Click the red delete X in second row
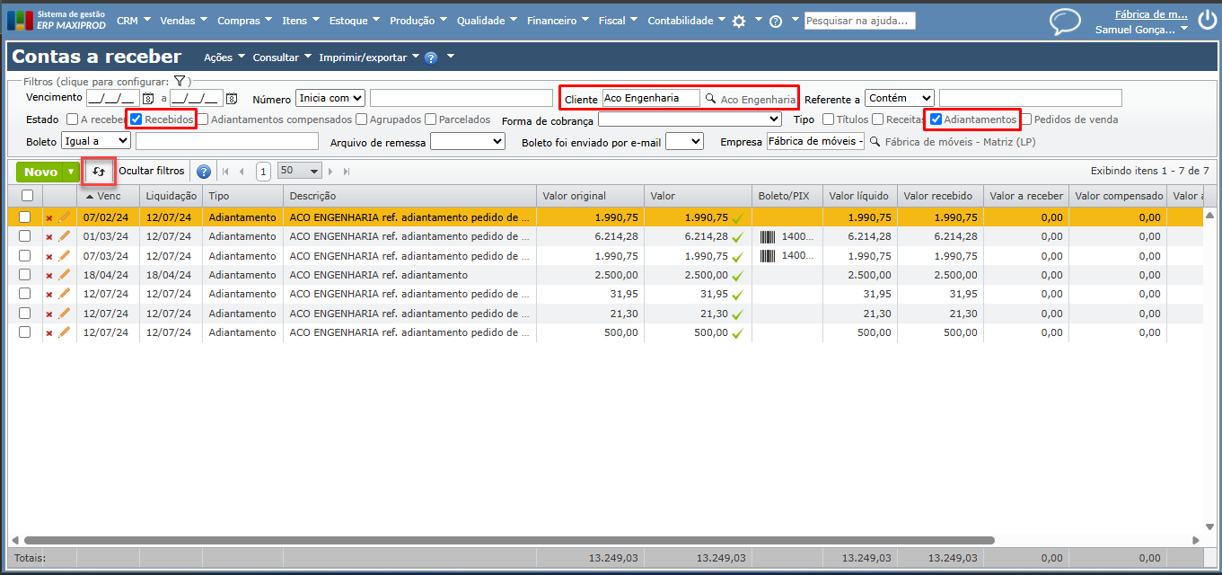The image size is (1222, 575). point(49,236)
